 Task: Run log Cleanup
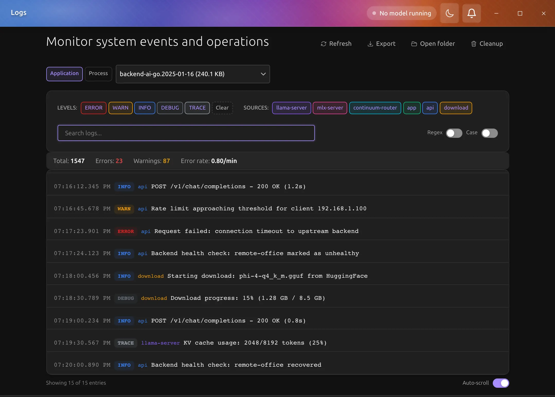point(487,44)
